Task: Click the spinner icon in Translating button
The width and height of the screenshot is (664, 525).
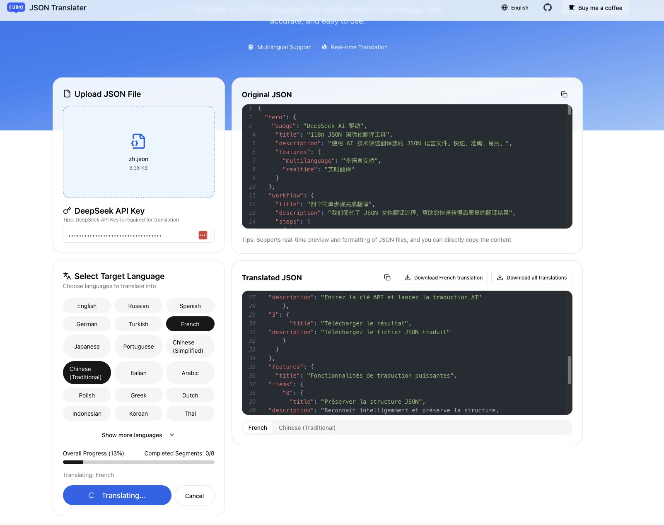Action: 92,495
